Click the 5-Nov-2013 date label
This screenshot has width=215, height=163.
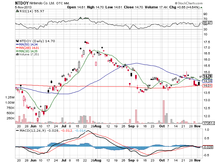[23, 7]
